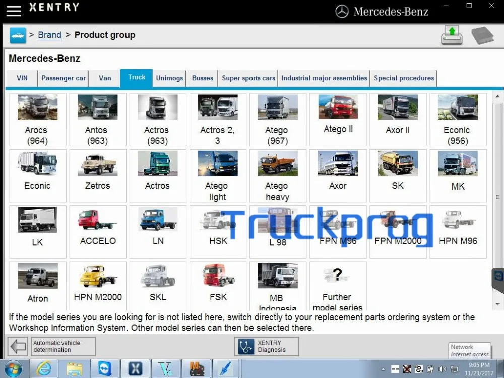Viewport: 504px width, 378px height.
Task: Open the Windows Start menu
Action: coord(13,369)
